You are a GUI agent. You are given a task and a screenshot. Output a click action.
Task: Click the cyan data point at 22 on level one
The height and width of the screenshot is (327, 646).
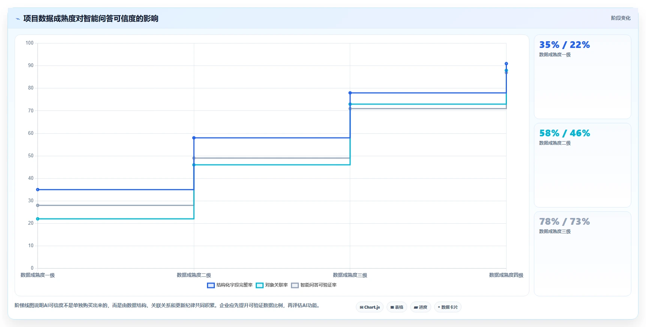37,219
